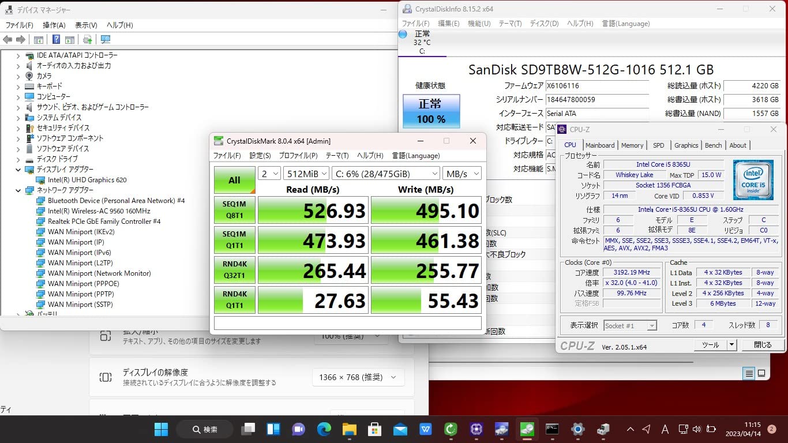788x443 pixels.
Task: Collapse the ネットワーク アダプター tree node
Action: pos(18,190)
